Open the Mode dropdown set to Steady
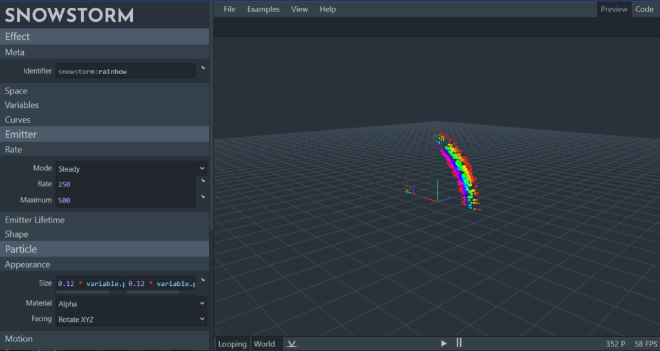 click(x=131, y=168)
